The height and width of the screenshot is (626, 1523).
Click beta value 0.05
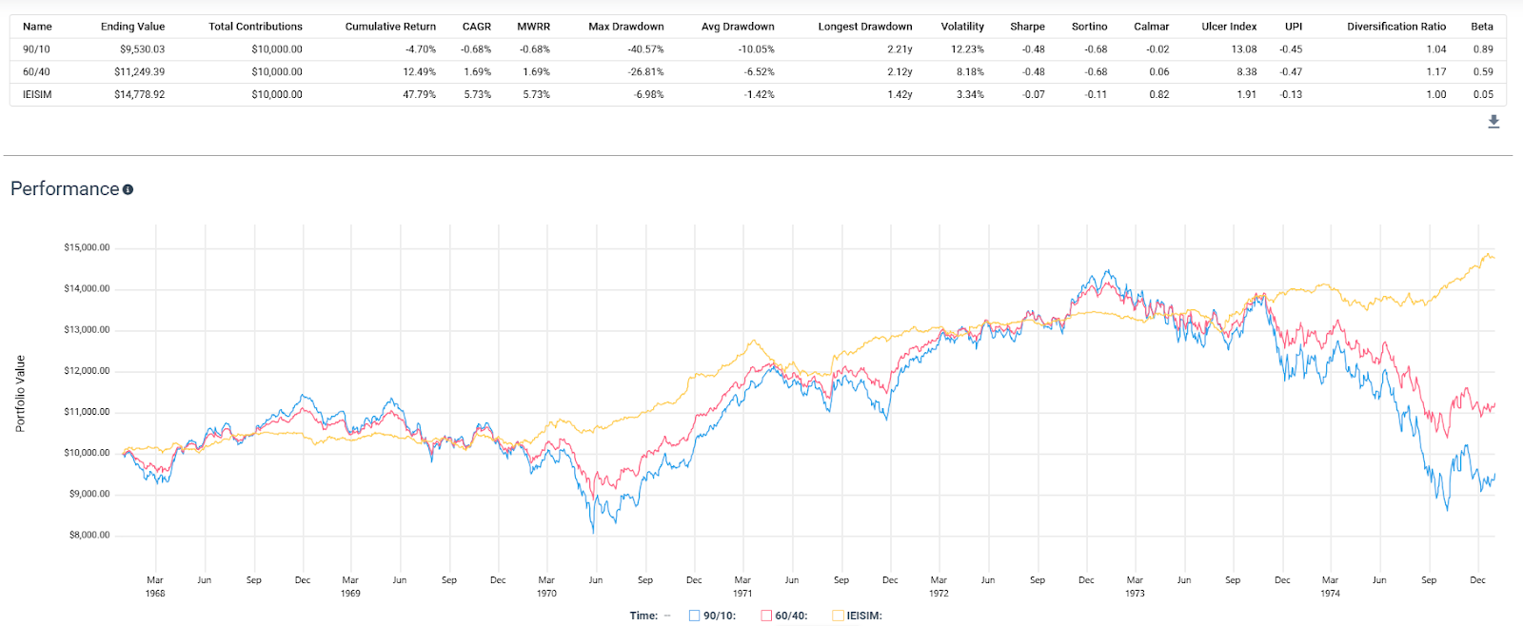[1483, 95]
